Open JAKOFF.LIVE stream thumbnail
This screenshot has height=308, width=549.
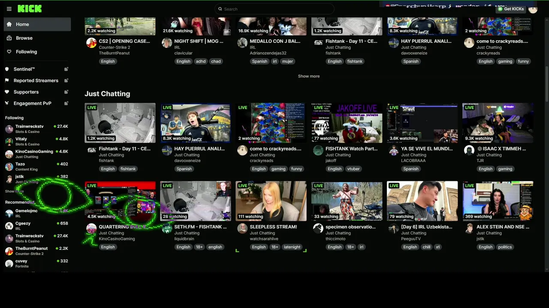point(347,123)
